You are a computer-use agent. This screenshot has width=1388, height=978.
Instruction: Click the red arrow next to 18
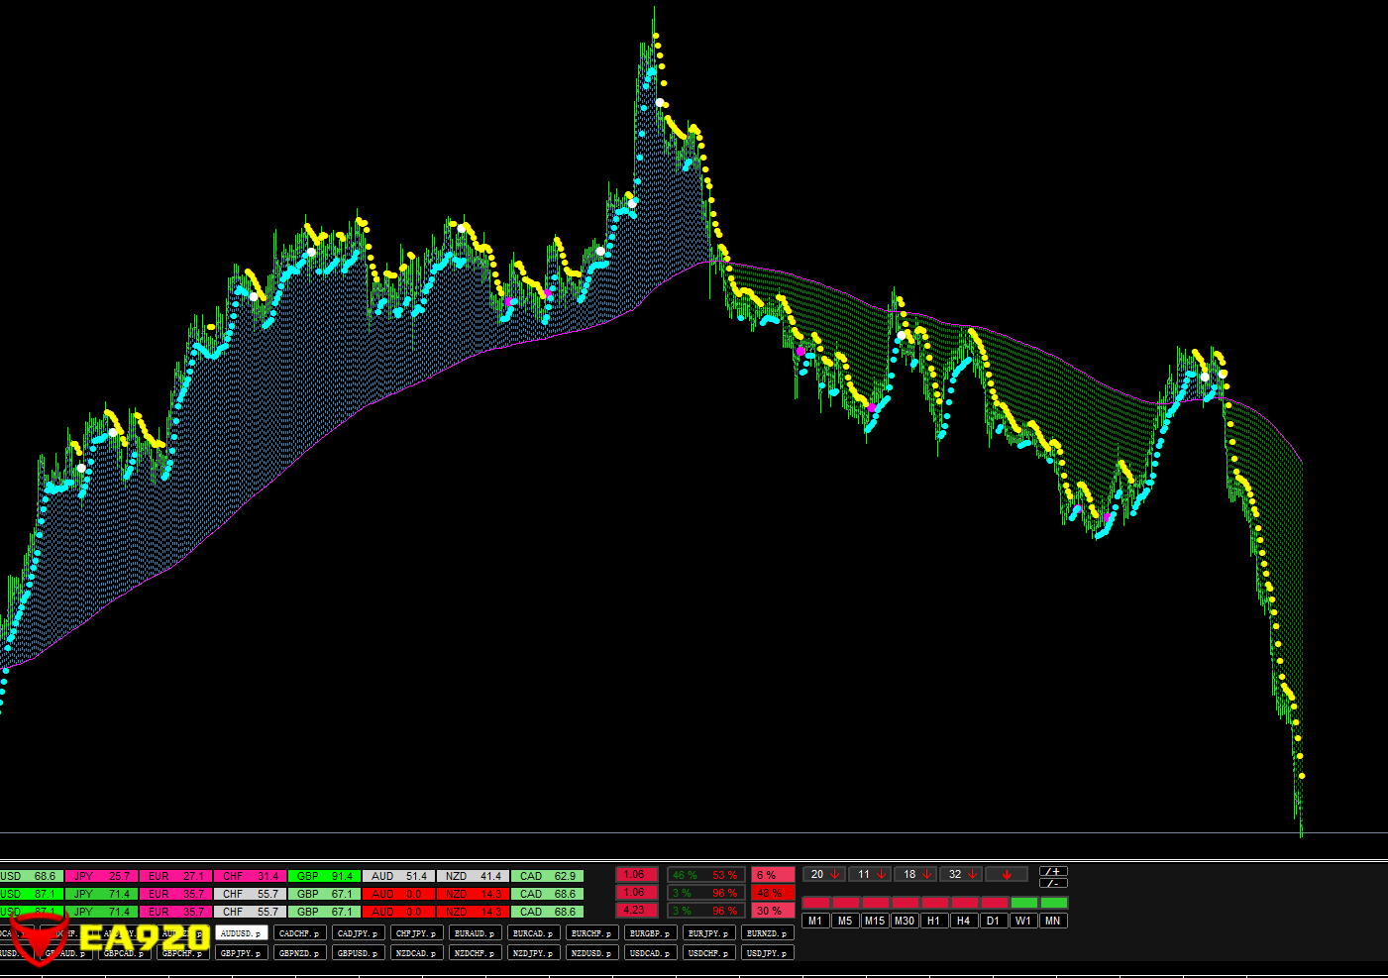tap(927, 874)
